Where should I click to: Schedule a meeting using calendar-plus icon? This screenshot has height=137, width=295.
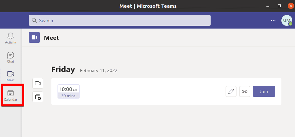38,97
